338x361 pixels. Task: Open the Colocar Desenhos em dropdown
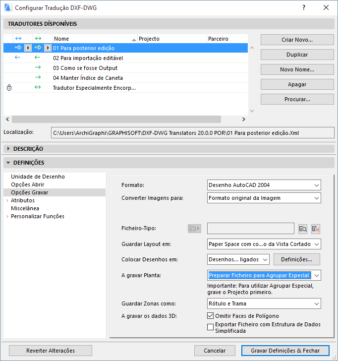pyautogui.click(x=238, y=259)
